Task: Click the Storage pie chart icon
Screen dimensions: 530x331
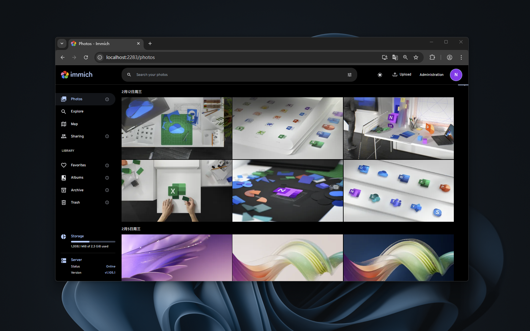Action: pyautogui.click(x=64, y=237)
